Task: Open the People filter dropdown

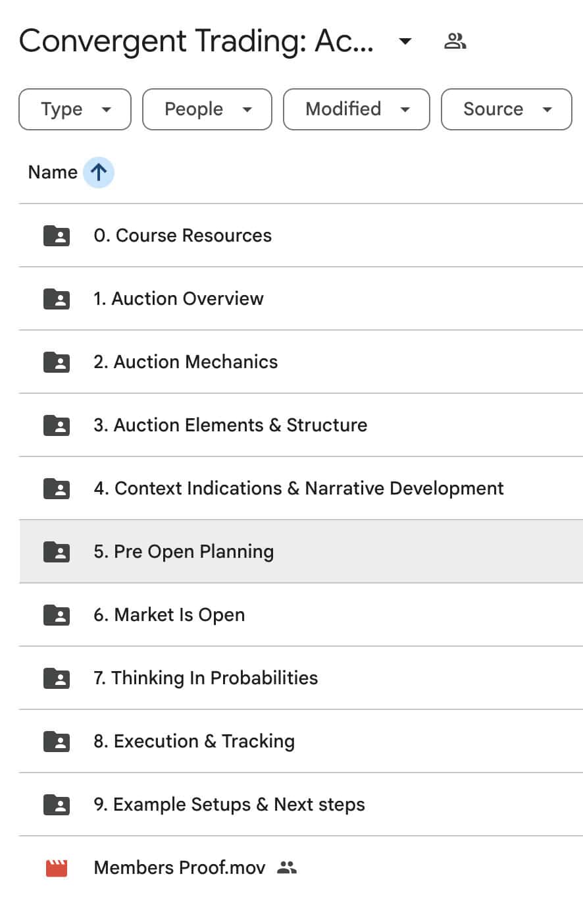Action: click(x=207, y=109)
